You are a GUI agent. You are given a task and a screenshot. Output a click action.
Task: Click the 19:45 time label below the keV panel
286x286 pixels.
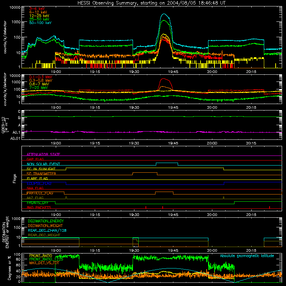coord(173,72)
